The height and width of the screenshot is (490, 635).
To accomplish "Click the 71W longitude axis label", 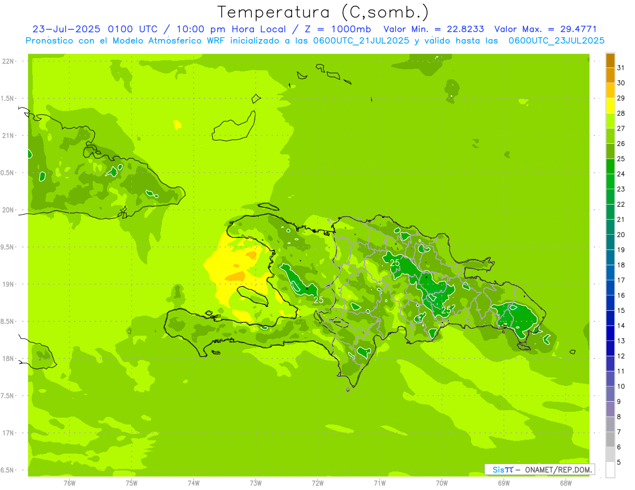I will (x=379, y=483).
